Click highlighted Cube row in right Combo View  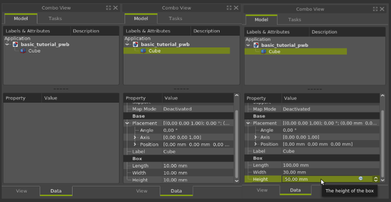(x=295, y=51)
